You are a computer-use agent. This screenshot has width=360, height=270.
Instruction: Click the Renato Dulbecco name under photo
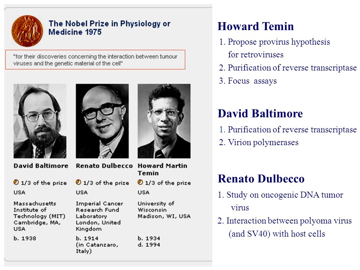point(104,166)
